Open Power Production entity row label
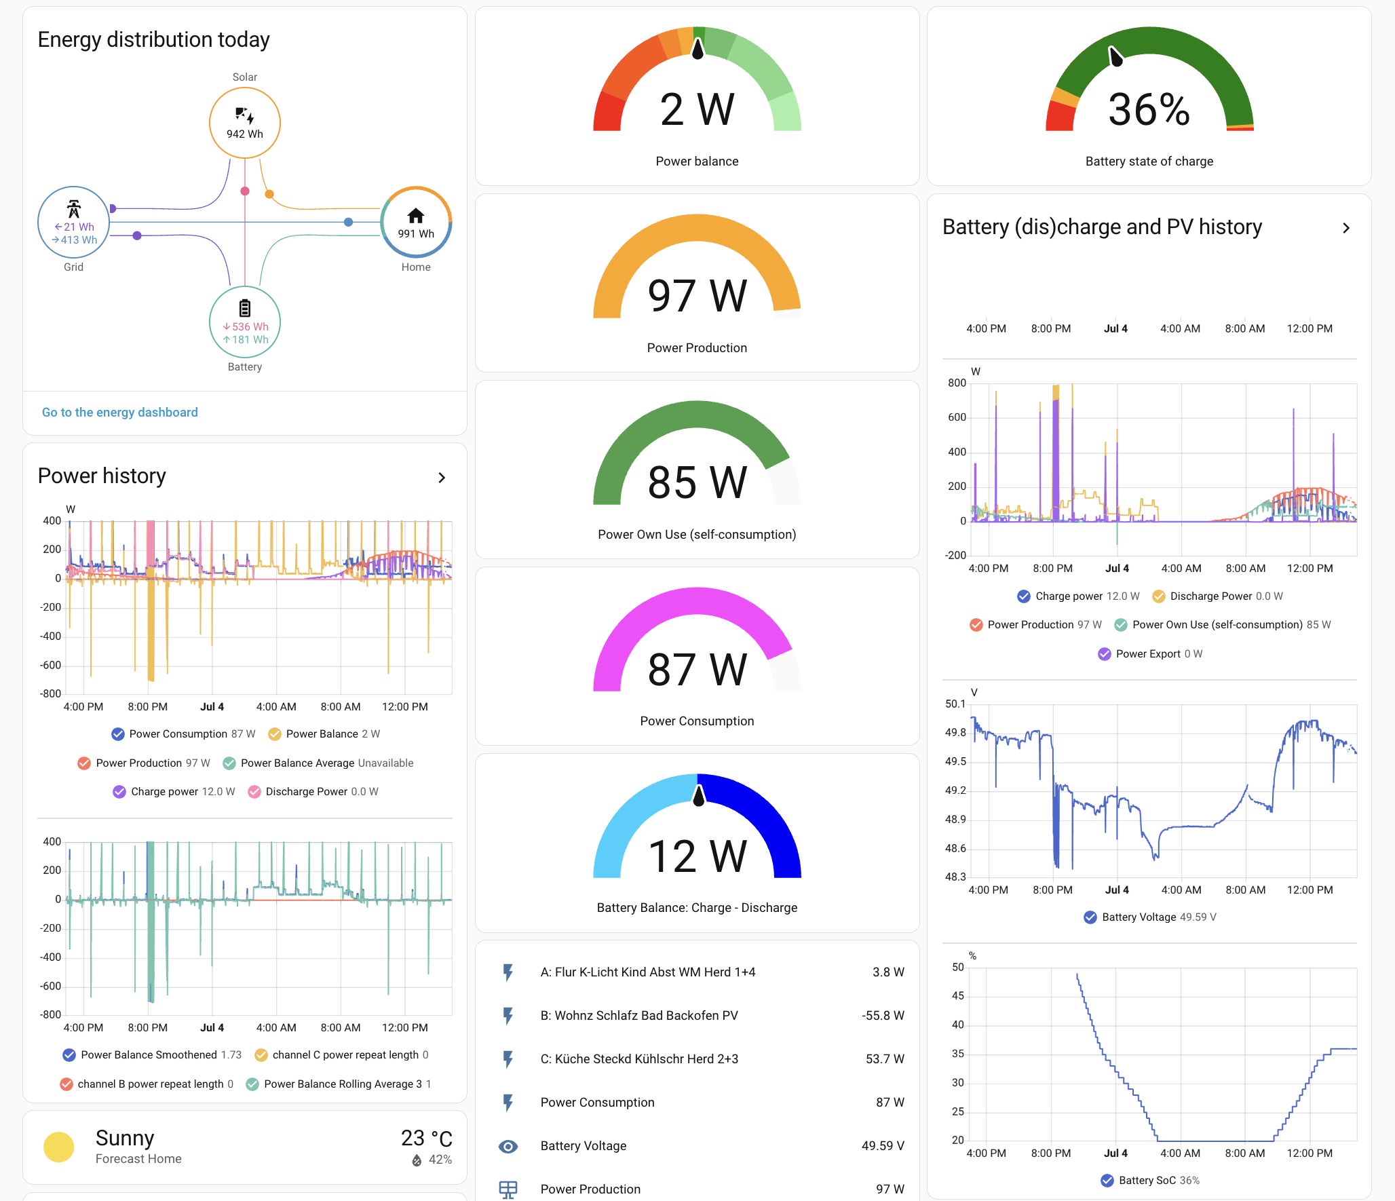Screen dimensions: 1395x1201 tap(590, 1189)
